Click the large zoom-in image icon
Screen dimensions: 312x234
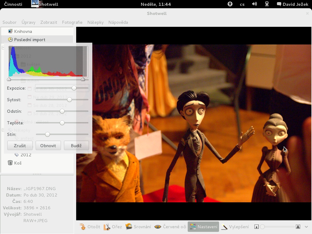(298, 227)
